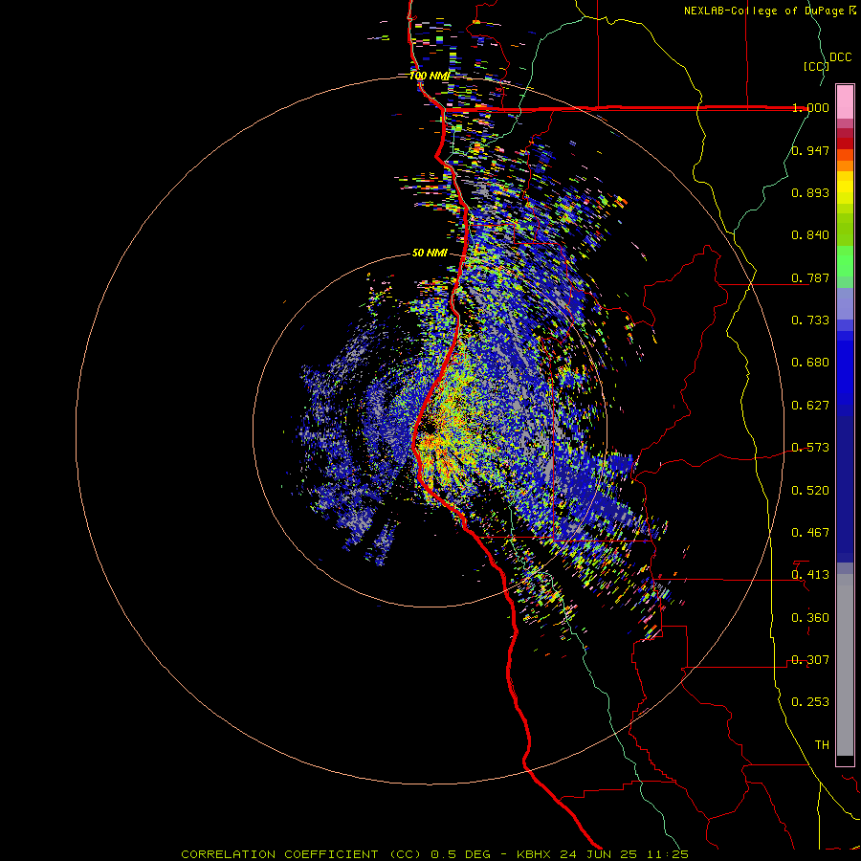861x861 pixels.
Task: Click the TH label on the scale
Action: coord(822,745)
